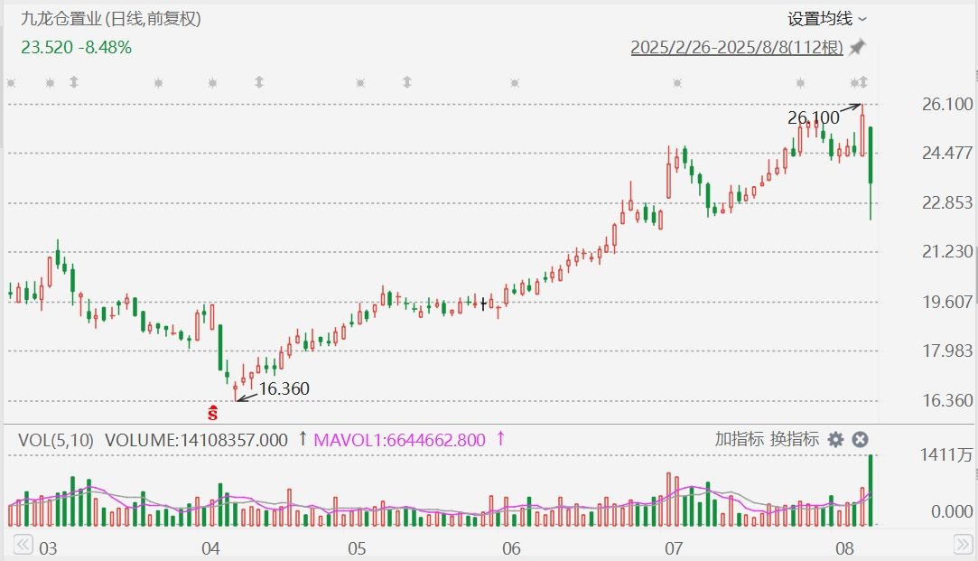Image resolution: width=978 pixels, height=561 pixels.
Task: Open volume indicator settings gear icon
Action: coord(836,439)
